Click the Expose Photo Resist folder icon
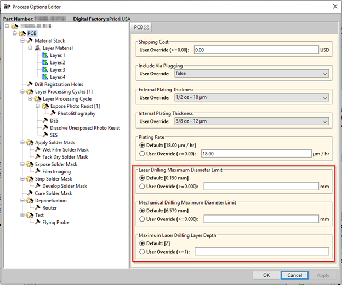 (x=45, y=106)
